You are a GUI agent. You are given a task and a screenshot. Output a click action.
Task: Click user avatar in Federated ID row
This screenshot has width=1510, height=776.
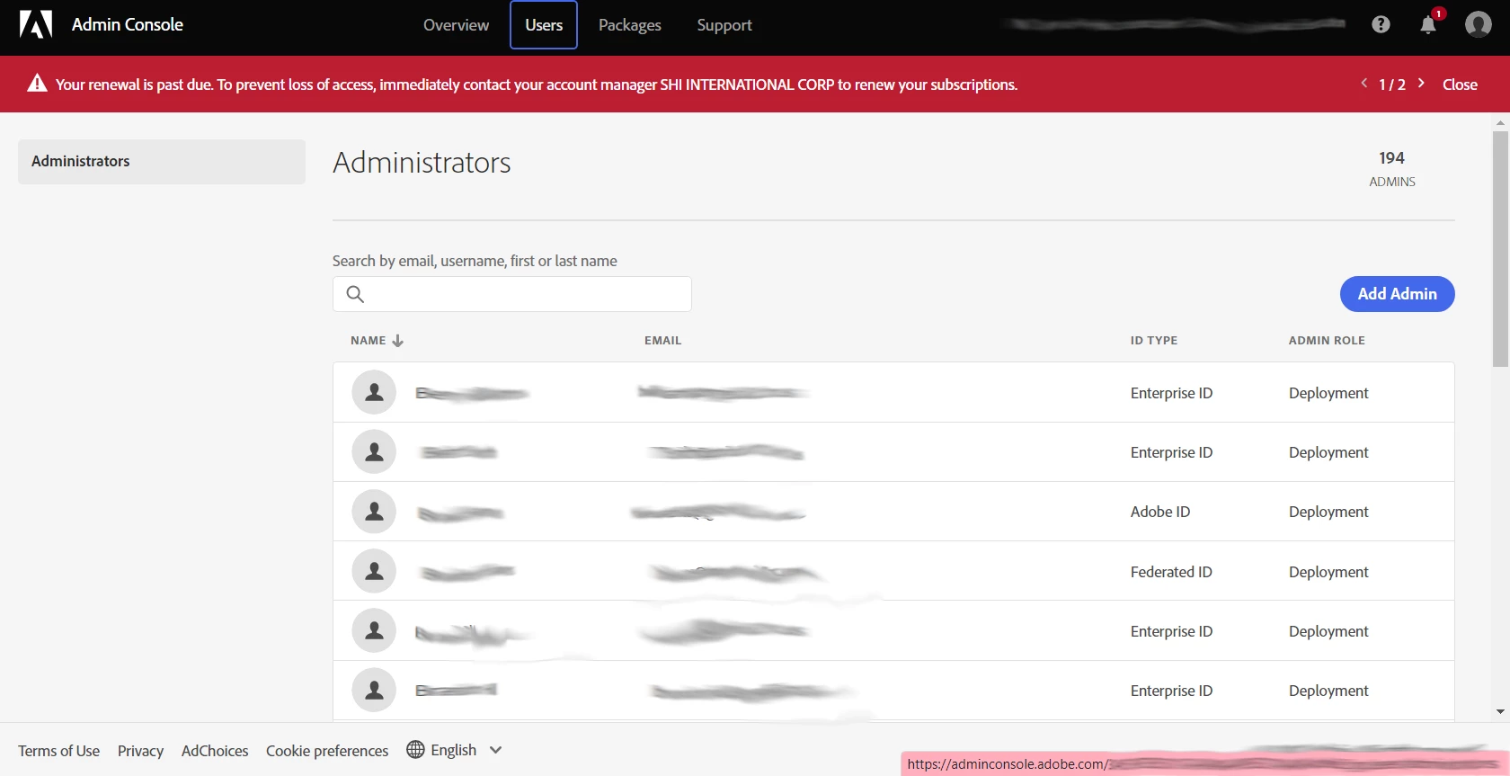(374, 571)
